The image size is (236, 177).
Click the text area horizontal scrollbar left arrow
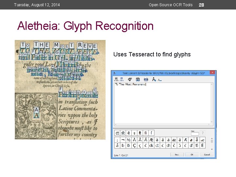[116, 125]
